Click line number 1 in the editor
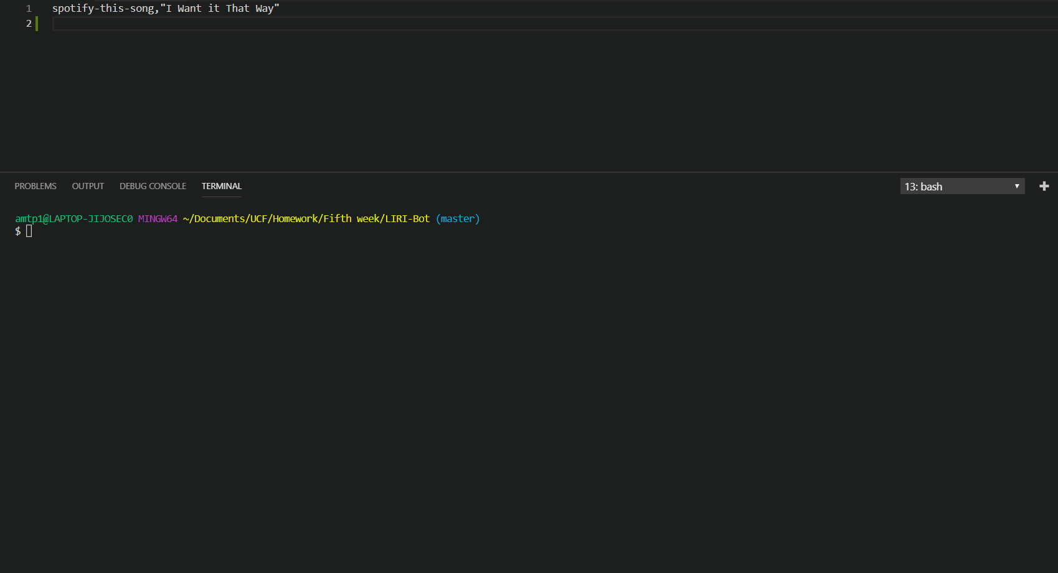 coord(29,8)
